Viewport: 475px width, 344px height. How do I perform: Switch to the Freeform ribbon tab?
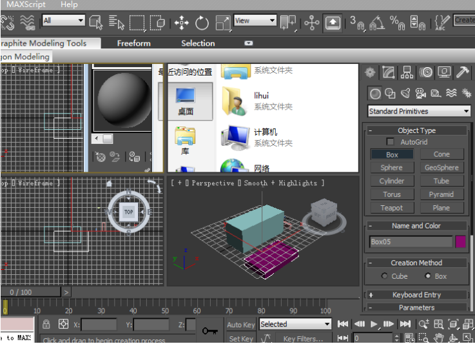coord(133,43)
